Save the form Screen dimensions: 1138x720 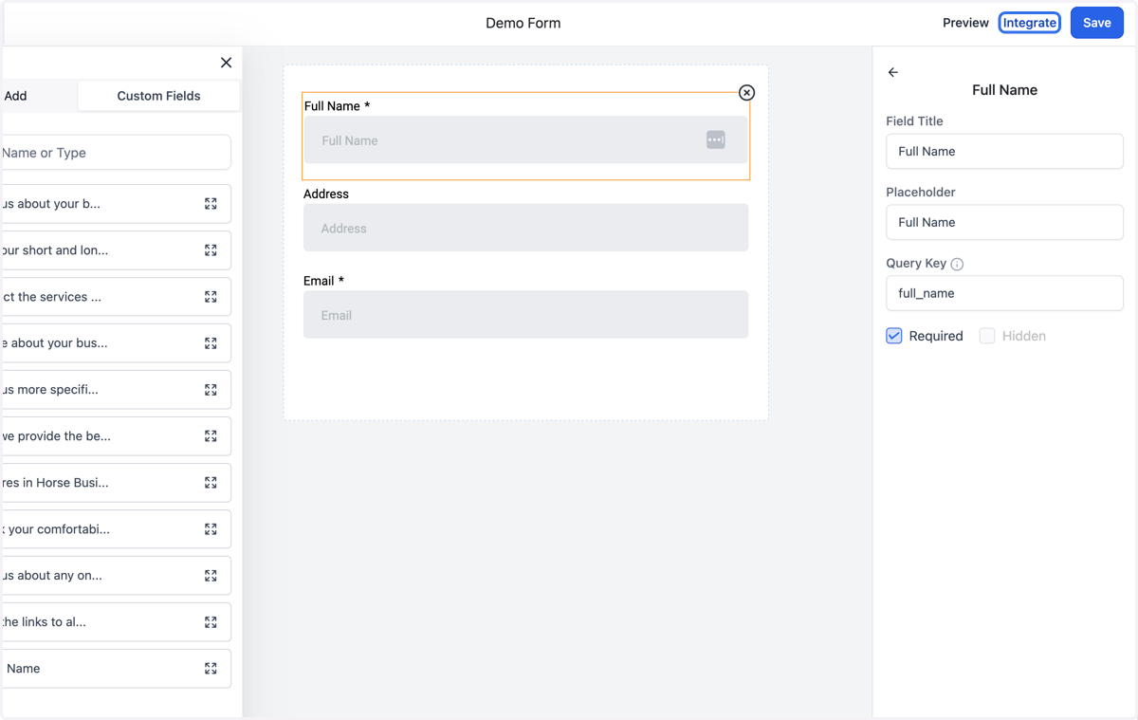[1097, 23]
